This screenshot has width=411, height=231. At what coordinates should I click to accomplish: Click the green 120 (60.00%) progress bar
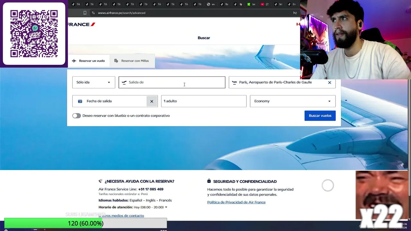pyautogui.click(x=85, y=223)
